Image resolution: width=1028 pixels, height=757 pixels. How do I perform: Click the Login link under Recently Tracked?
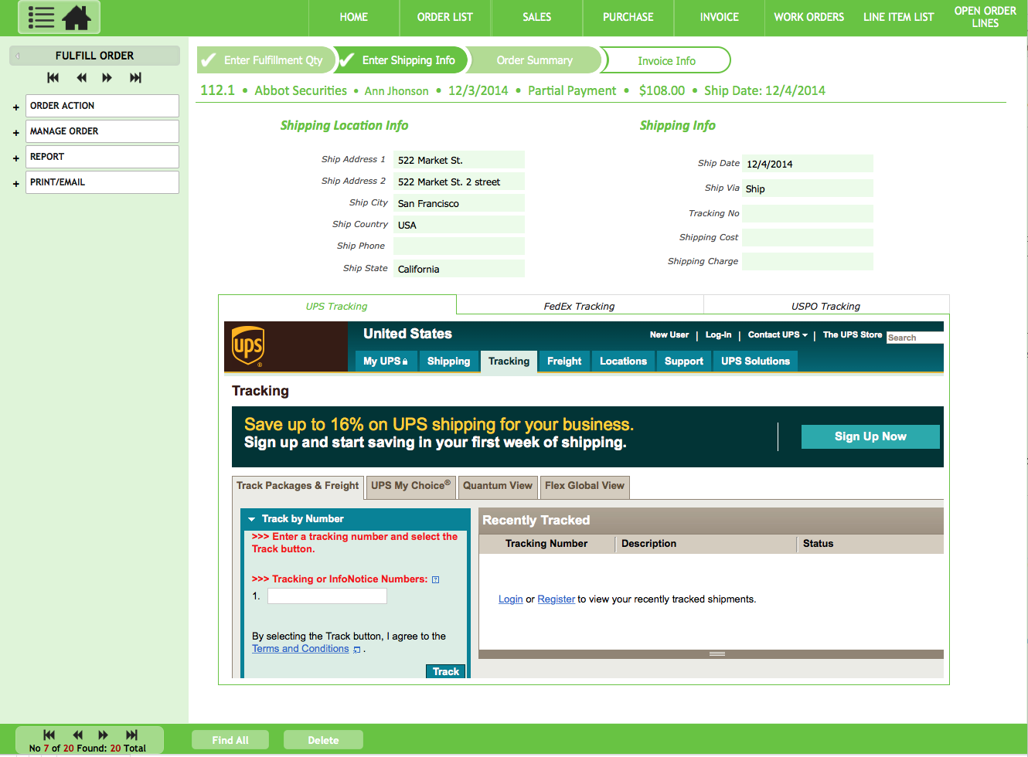[510, 599]
